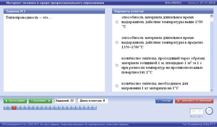Click the 'Тест-Экзаменатор off-line 5.1.5' version label

(199, 124)
